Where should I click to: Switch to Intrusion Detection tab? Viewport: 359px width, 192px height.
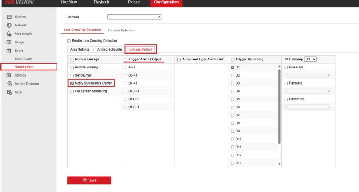(x=121, y=30)
